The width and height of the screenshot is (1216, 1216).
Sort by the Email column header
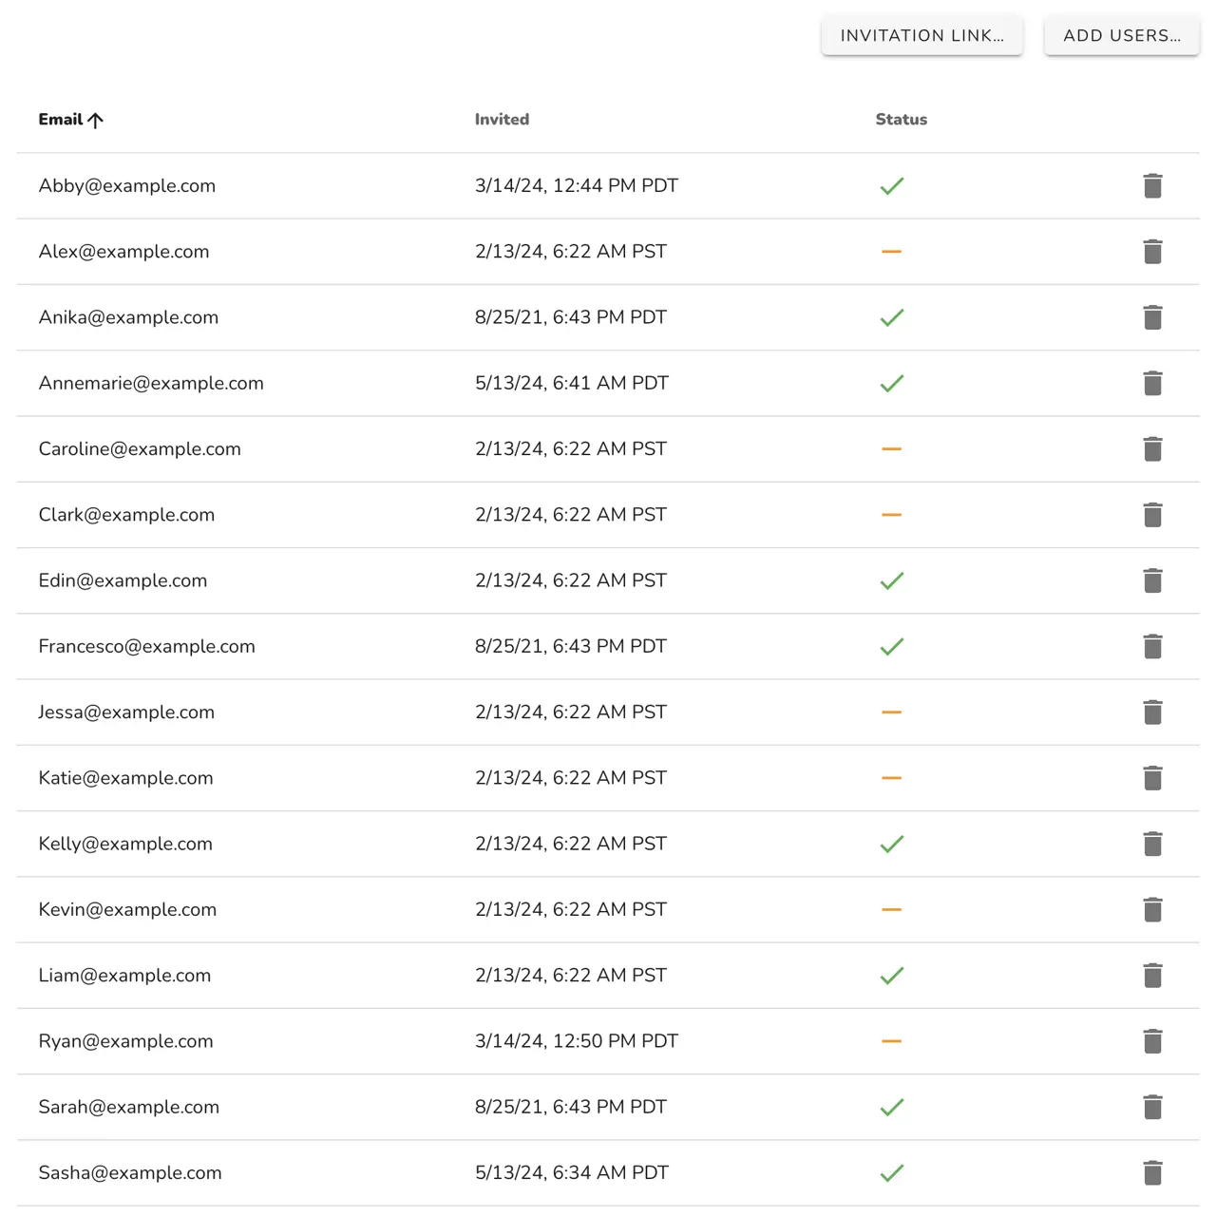point(60,120)
